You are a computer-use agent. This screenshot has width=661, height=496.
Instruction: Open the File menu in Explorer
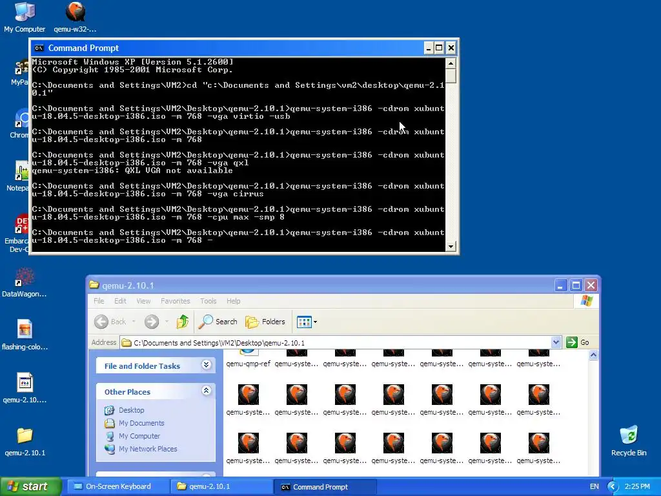pyautogui.click(x=99, y=301)
